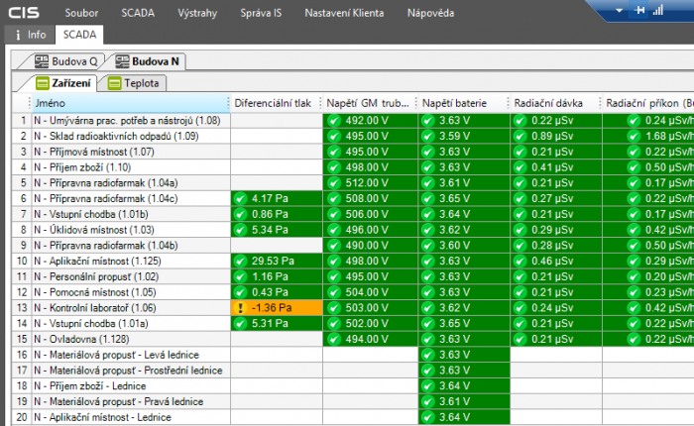Open the Nastavení Klienta menu
Viewport: 694px width, 426px height.
click(x=346, y=13)
